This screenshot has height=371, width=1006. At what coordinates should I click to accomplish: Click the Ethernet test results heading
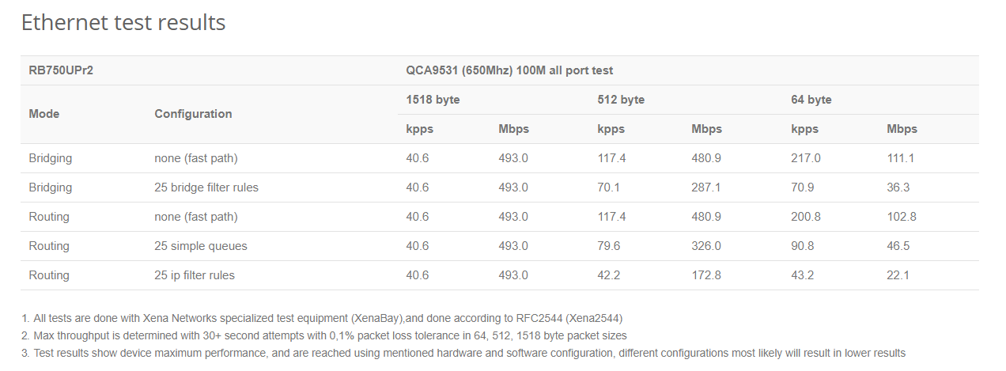click(123, 22)
